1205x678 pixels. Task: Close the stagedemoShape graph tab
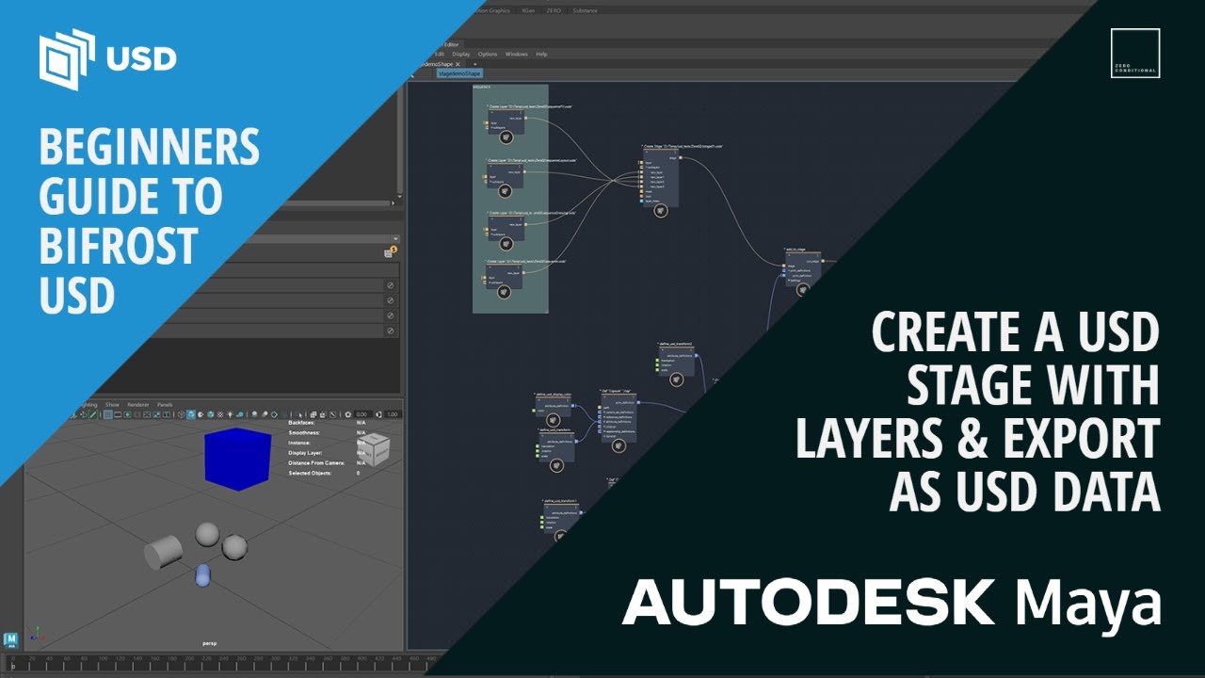click(458, 64)
